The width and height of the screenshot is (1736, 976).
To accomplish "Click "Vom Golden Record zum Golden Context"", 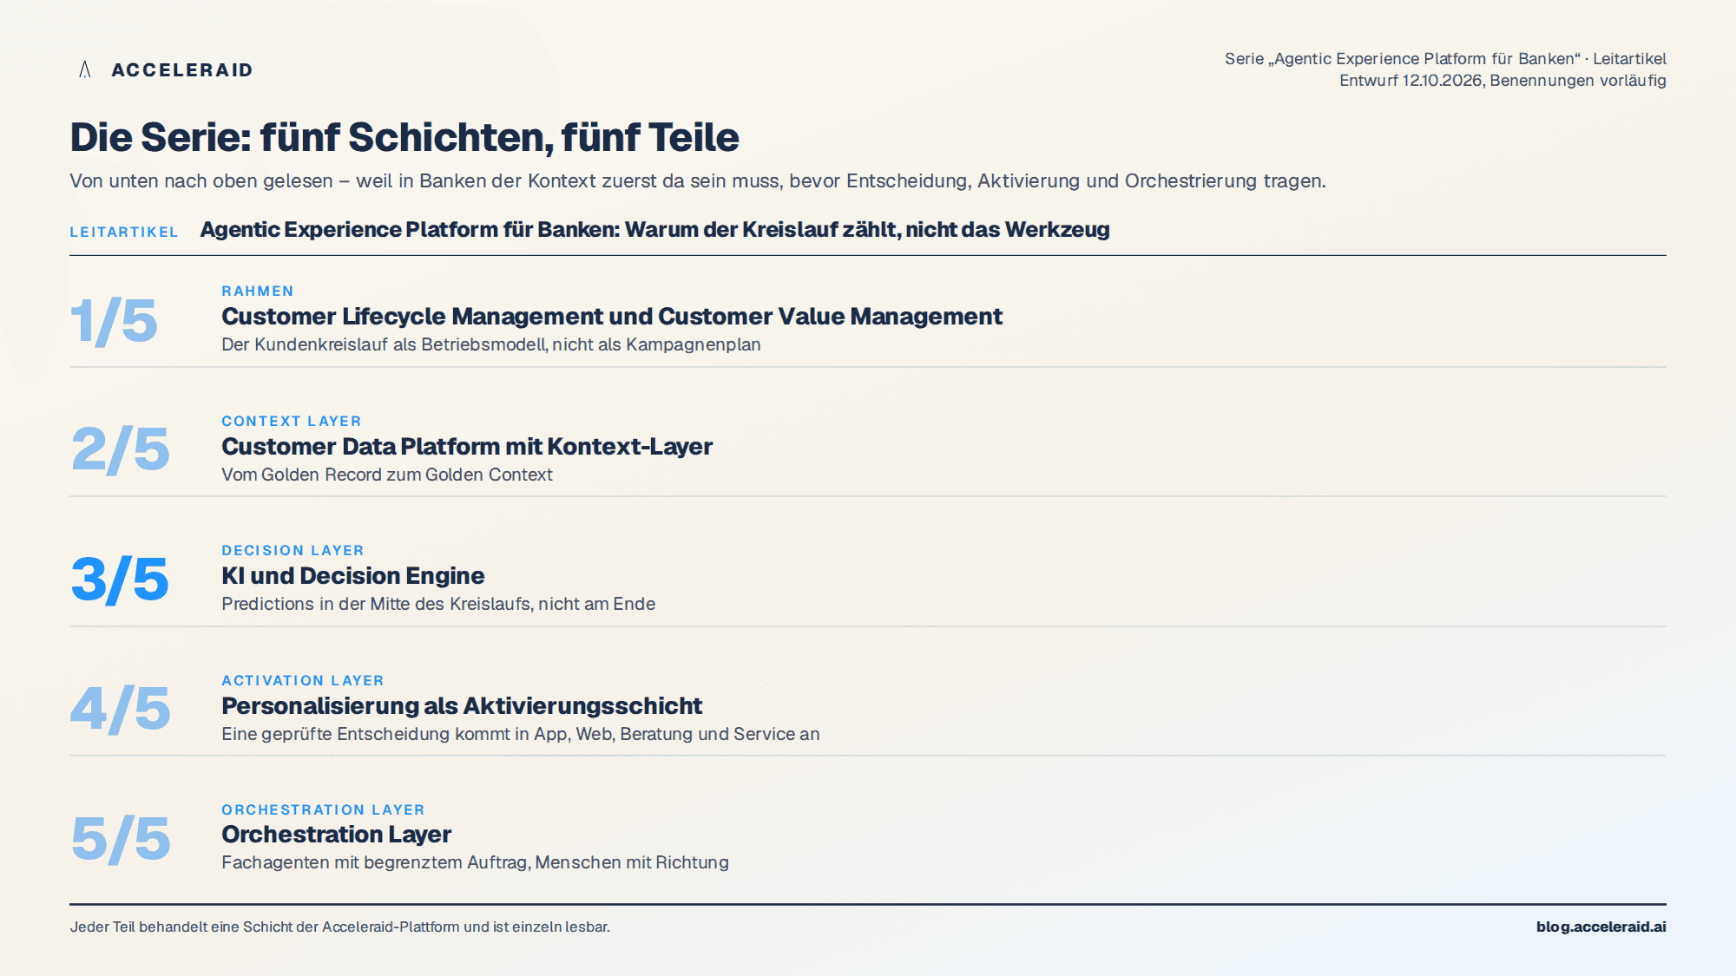I will click(387, 475).
